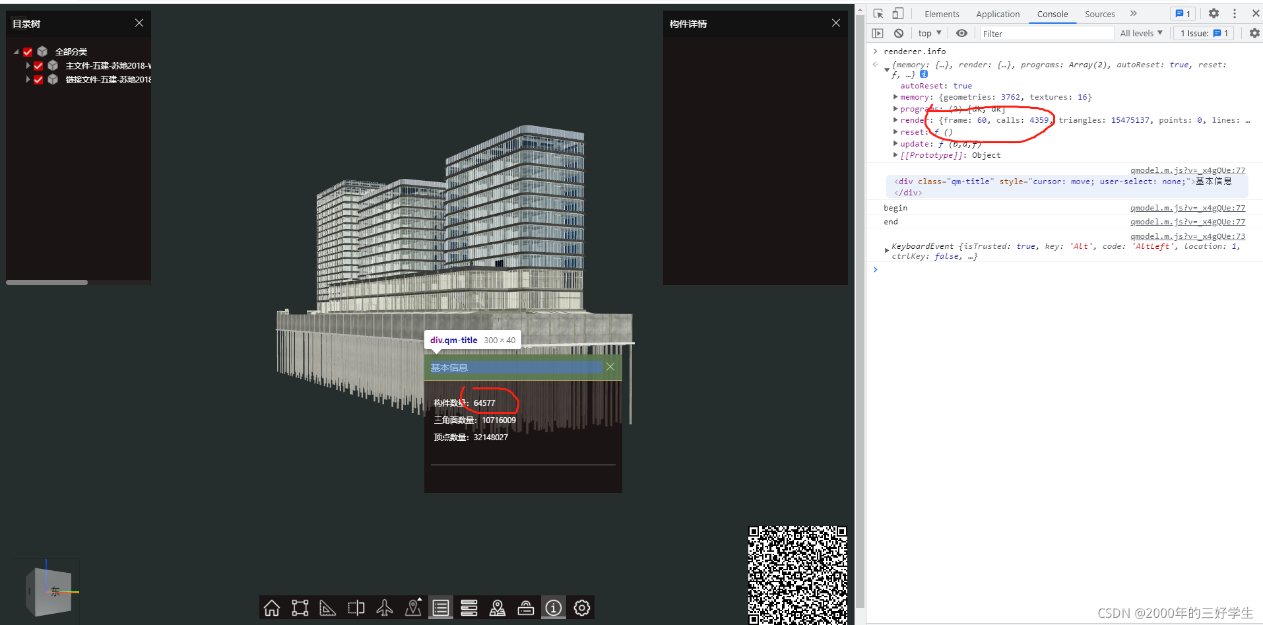Image resolution: width=1263 pixels, height=625 pixels.
Task: Click the 目录树 horizontal scrollbar thumb
Action: coord(47,282)
